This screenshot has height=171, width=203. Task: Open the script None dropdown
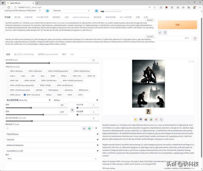pos(53,159)
